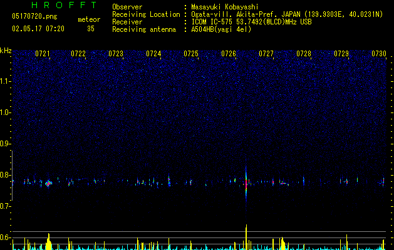394x250 pixels.
Task: Click the date stamp 02.05.17 07:20
Action: 38,29
